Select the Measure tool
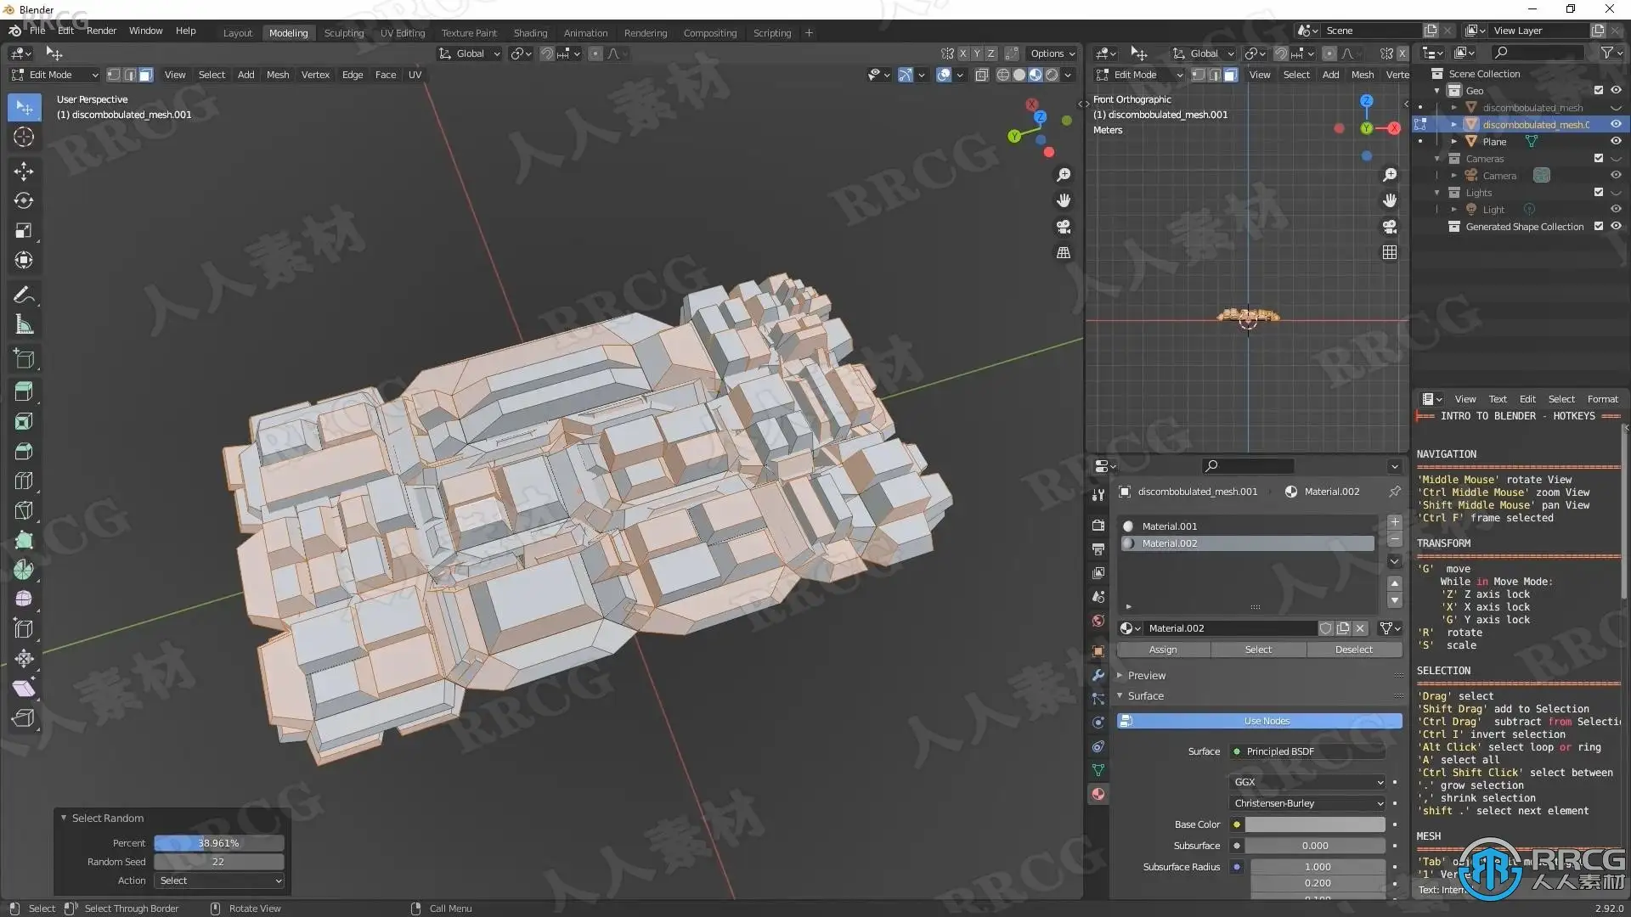Screen dimensions: 1631x917 point(24,324)
